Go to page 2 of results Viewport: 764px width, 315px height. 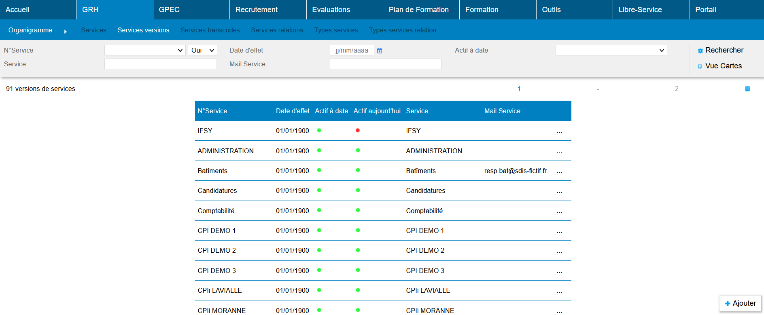click(x=677, y=89)
